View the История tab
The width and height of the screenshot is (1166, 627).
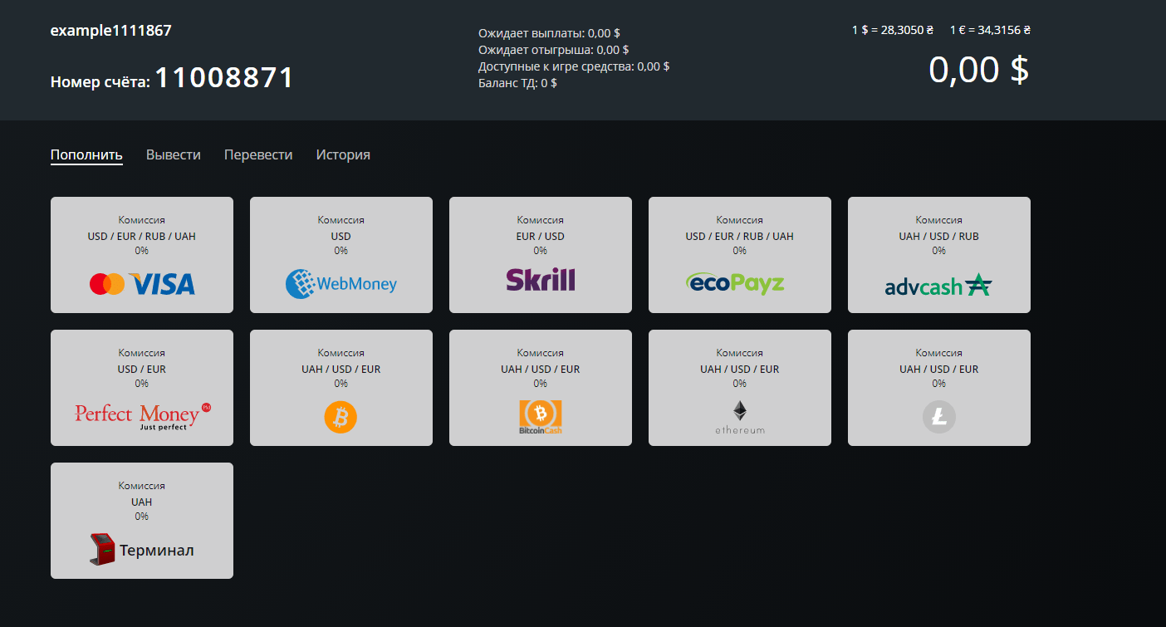(343, 154)
